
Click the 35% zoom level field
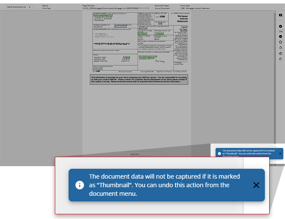point(280,32)
